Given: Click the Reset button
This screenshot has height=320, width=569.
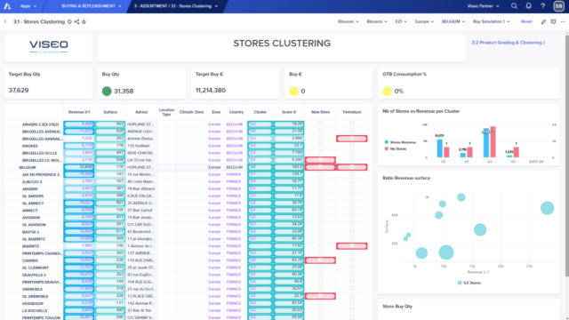Looking at the screenshot, I should (x=526, y=21).
